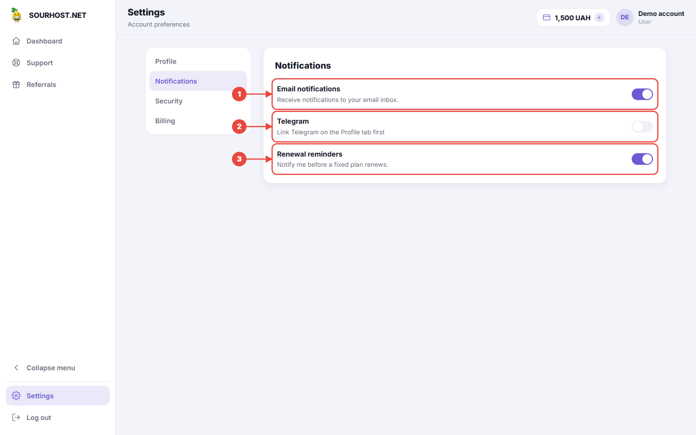
Task: Select the Notifications settings tab
Action: tap(198, 81)
